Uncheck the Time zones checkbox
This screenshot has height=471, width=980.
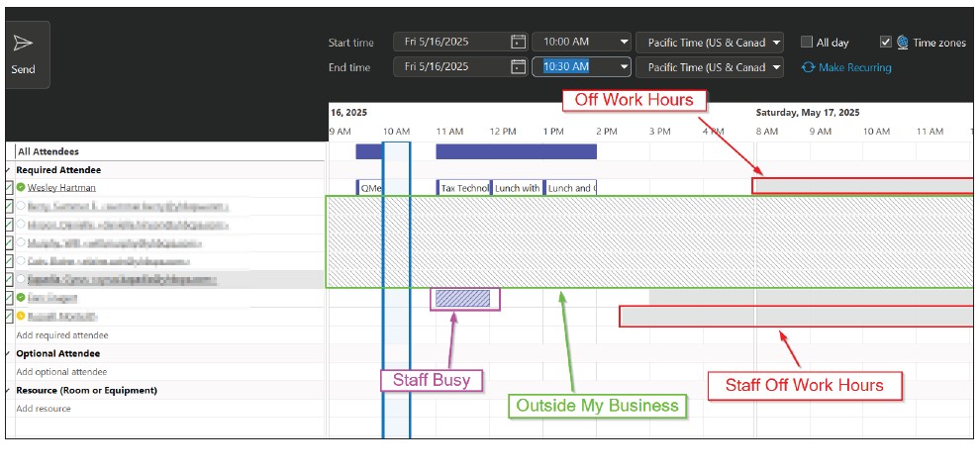(886, 43)
